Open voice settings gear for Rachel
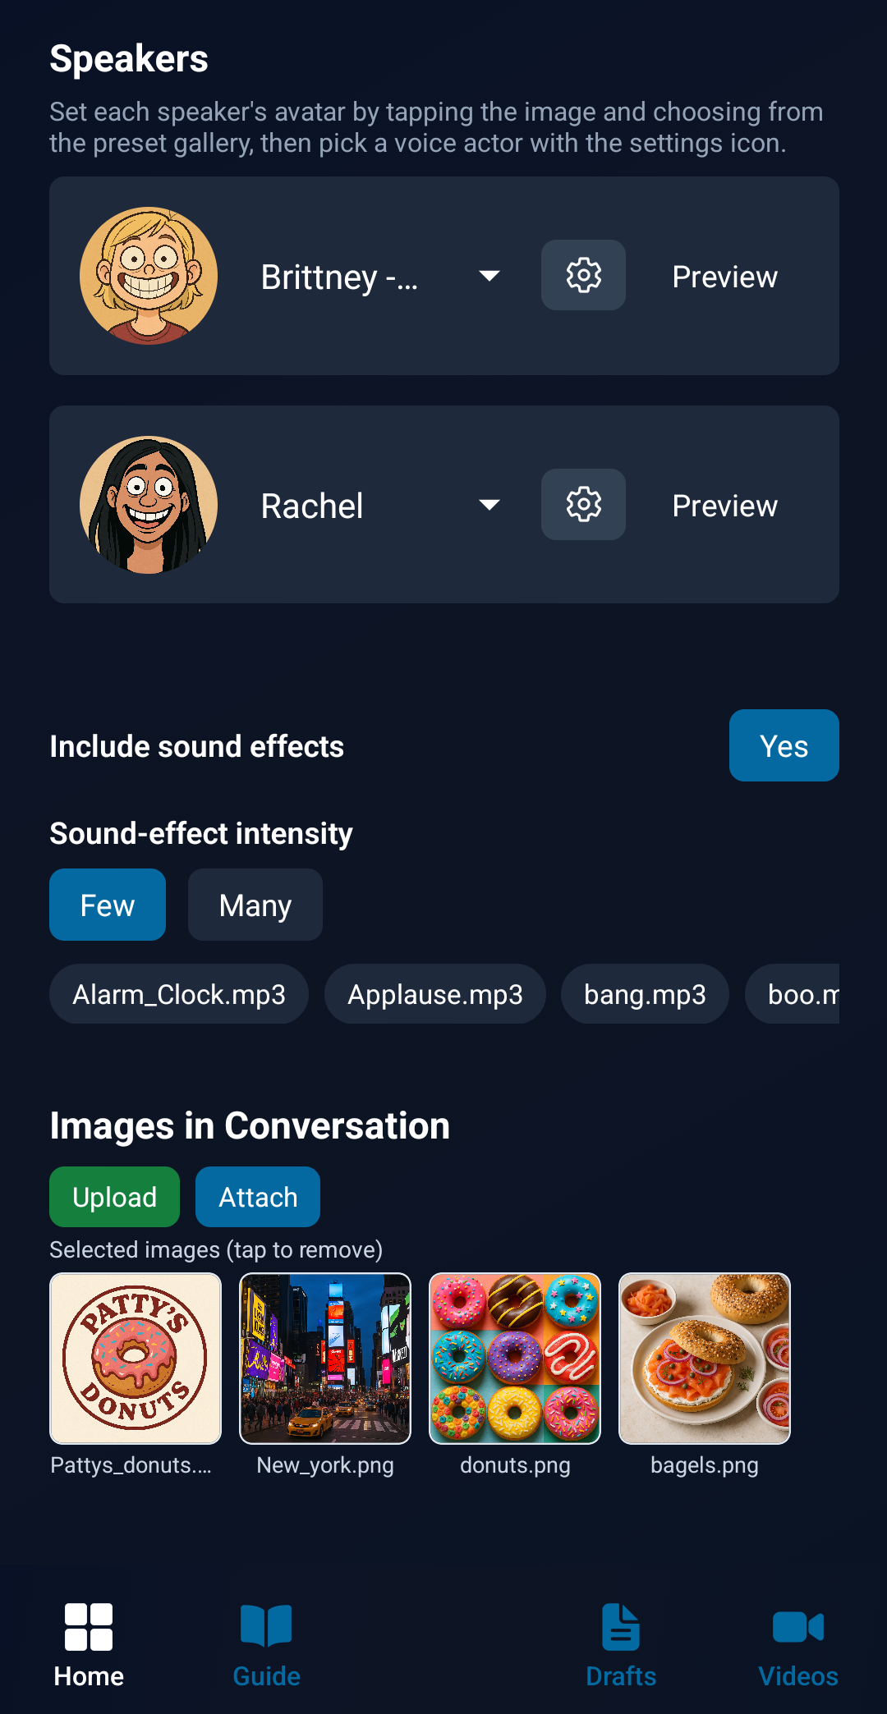The height and width of the screenshot is (1714, 887). [583, 504]
